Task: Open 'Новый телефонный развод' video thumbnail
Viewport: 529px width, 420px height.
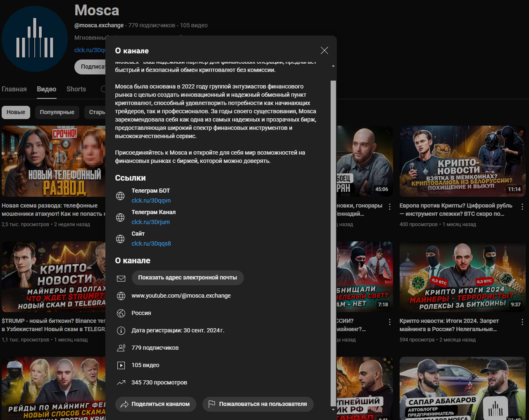Action: coord(54,161)
